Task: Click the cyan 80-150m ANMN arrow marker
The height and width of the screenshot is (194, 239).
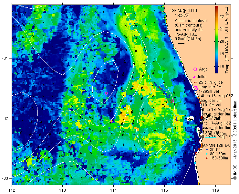Action: (207, 154)
